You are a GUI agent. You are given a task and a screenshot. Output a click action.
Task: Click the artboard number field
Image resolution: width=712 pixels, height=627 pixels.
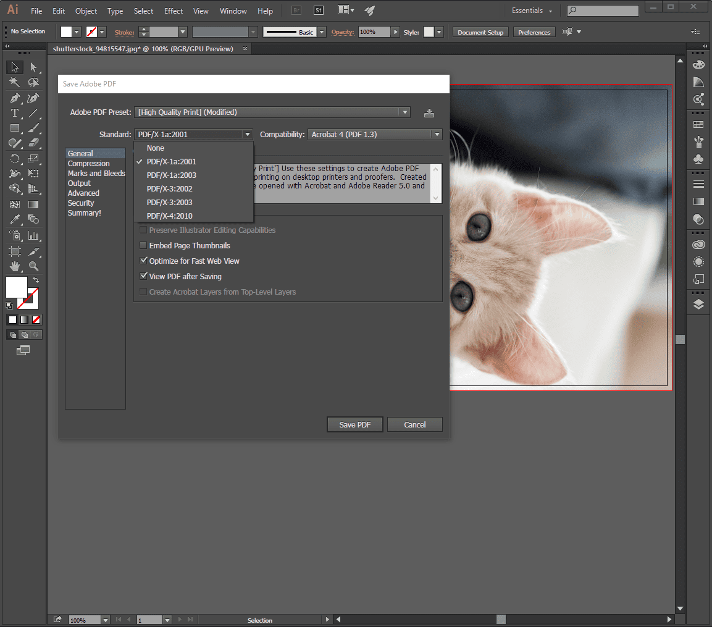click(x=149, y=620)
